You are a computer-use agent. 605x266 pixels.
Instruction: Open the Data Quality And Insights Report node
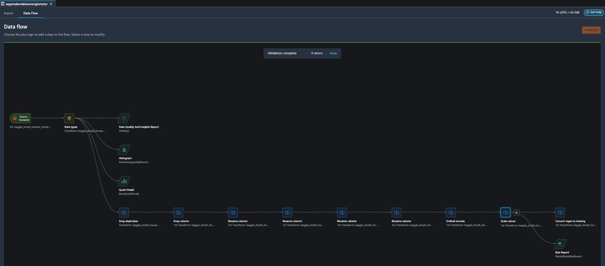[124, 118]
